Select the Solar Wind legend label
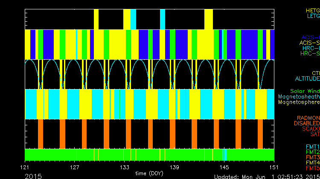This screenshot has width=320, height=179. (305, 91)
